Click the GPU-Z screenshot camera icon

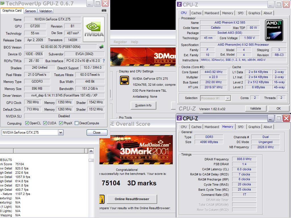104,11
